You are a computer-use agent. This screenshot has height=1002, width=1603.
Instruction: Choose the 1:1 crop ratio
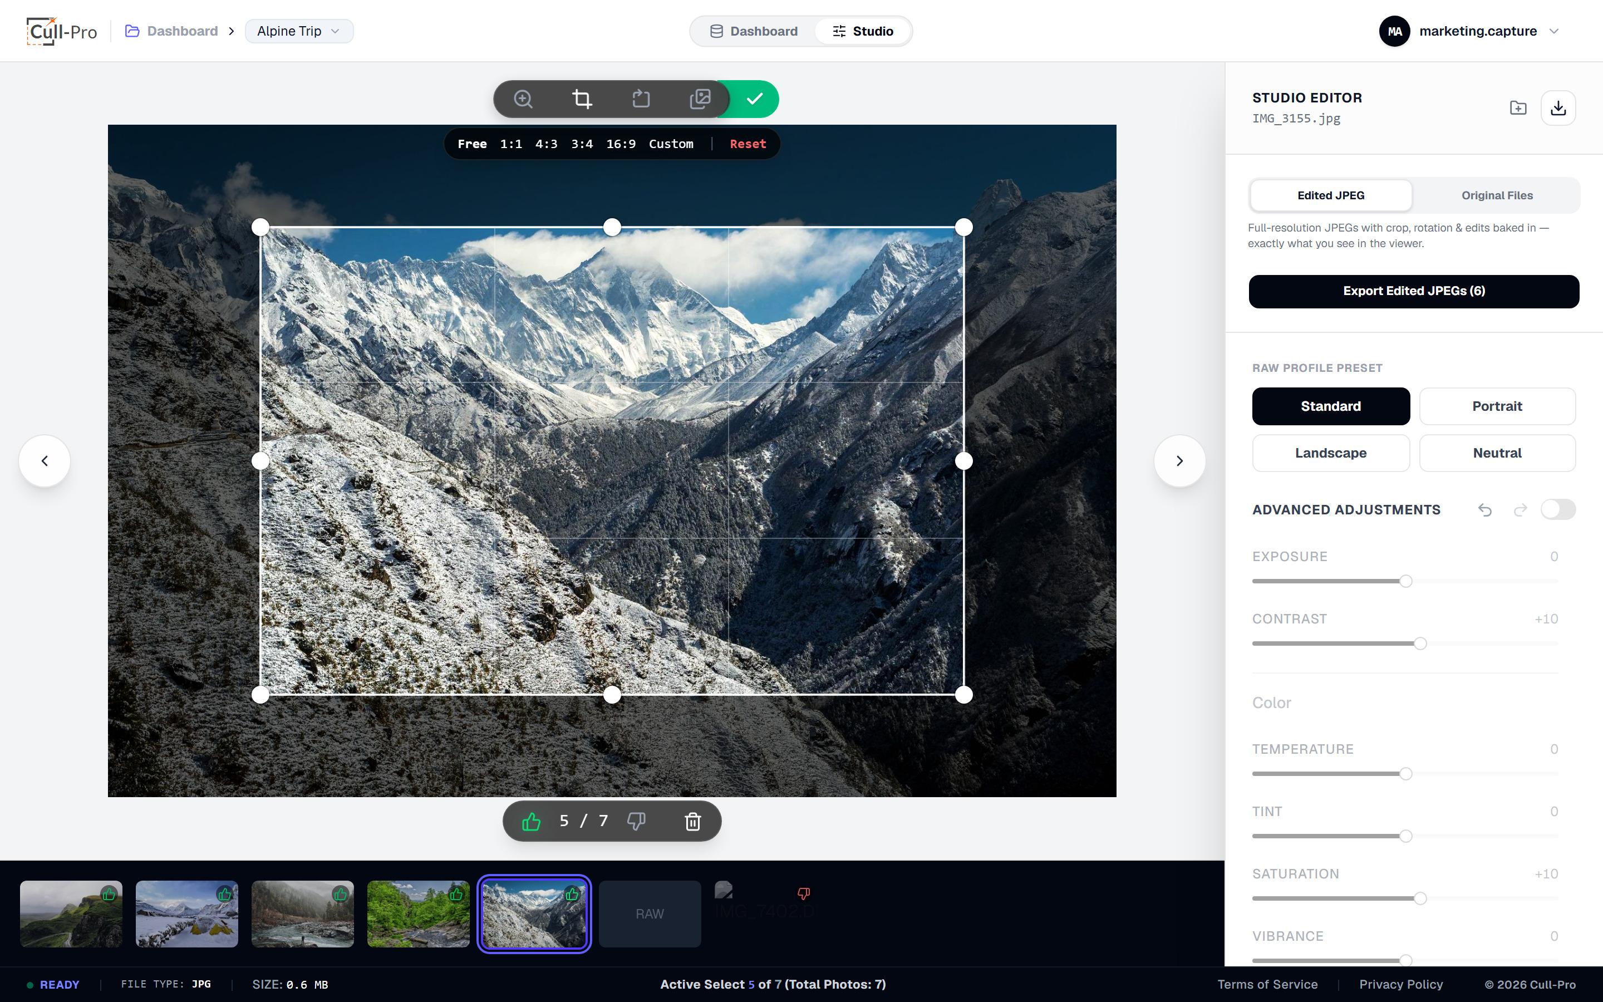point(511,145)
